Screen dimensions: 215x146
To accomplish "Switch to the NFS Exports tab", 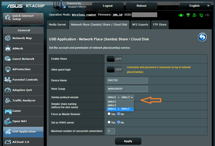I will [x=140, y=25].
